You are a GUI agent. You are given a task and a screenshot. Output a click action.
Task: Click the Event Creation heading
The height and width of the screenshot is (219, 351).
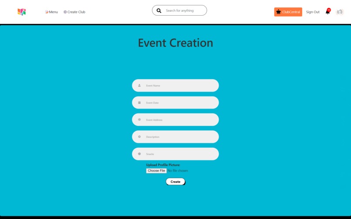point(175,43)
